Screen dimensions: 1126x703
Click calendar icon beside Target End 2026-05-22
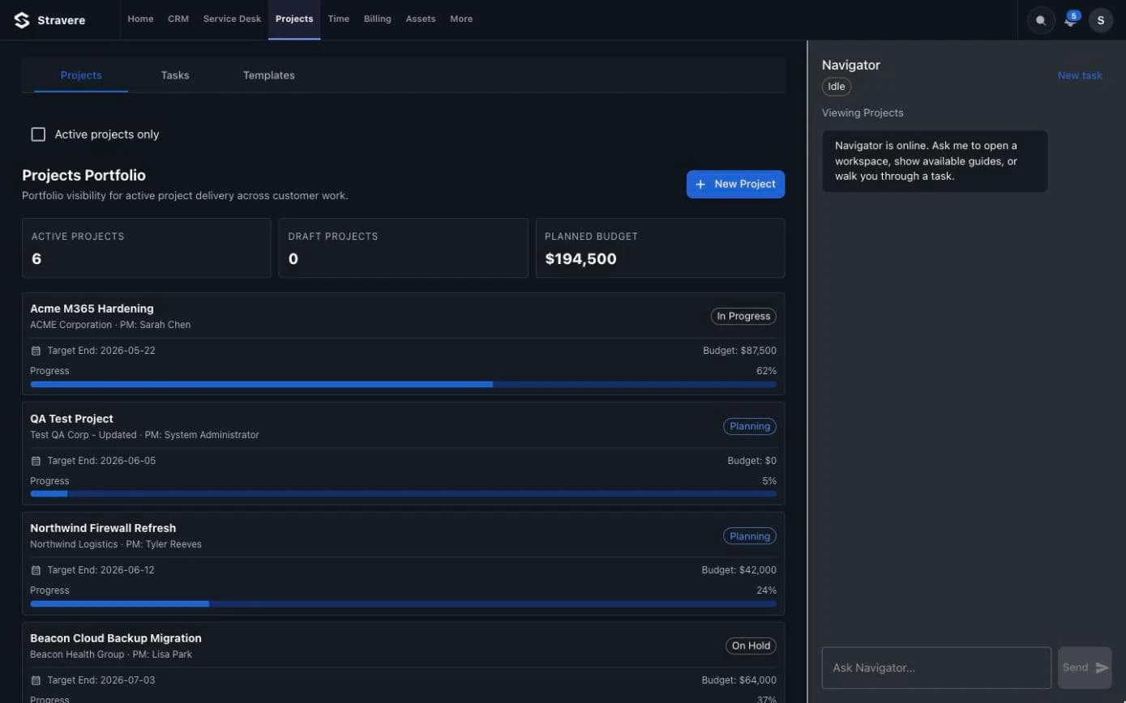[x=36, y=351]
